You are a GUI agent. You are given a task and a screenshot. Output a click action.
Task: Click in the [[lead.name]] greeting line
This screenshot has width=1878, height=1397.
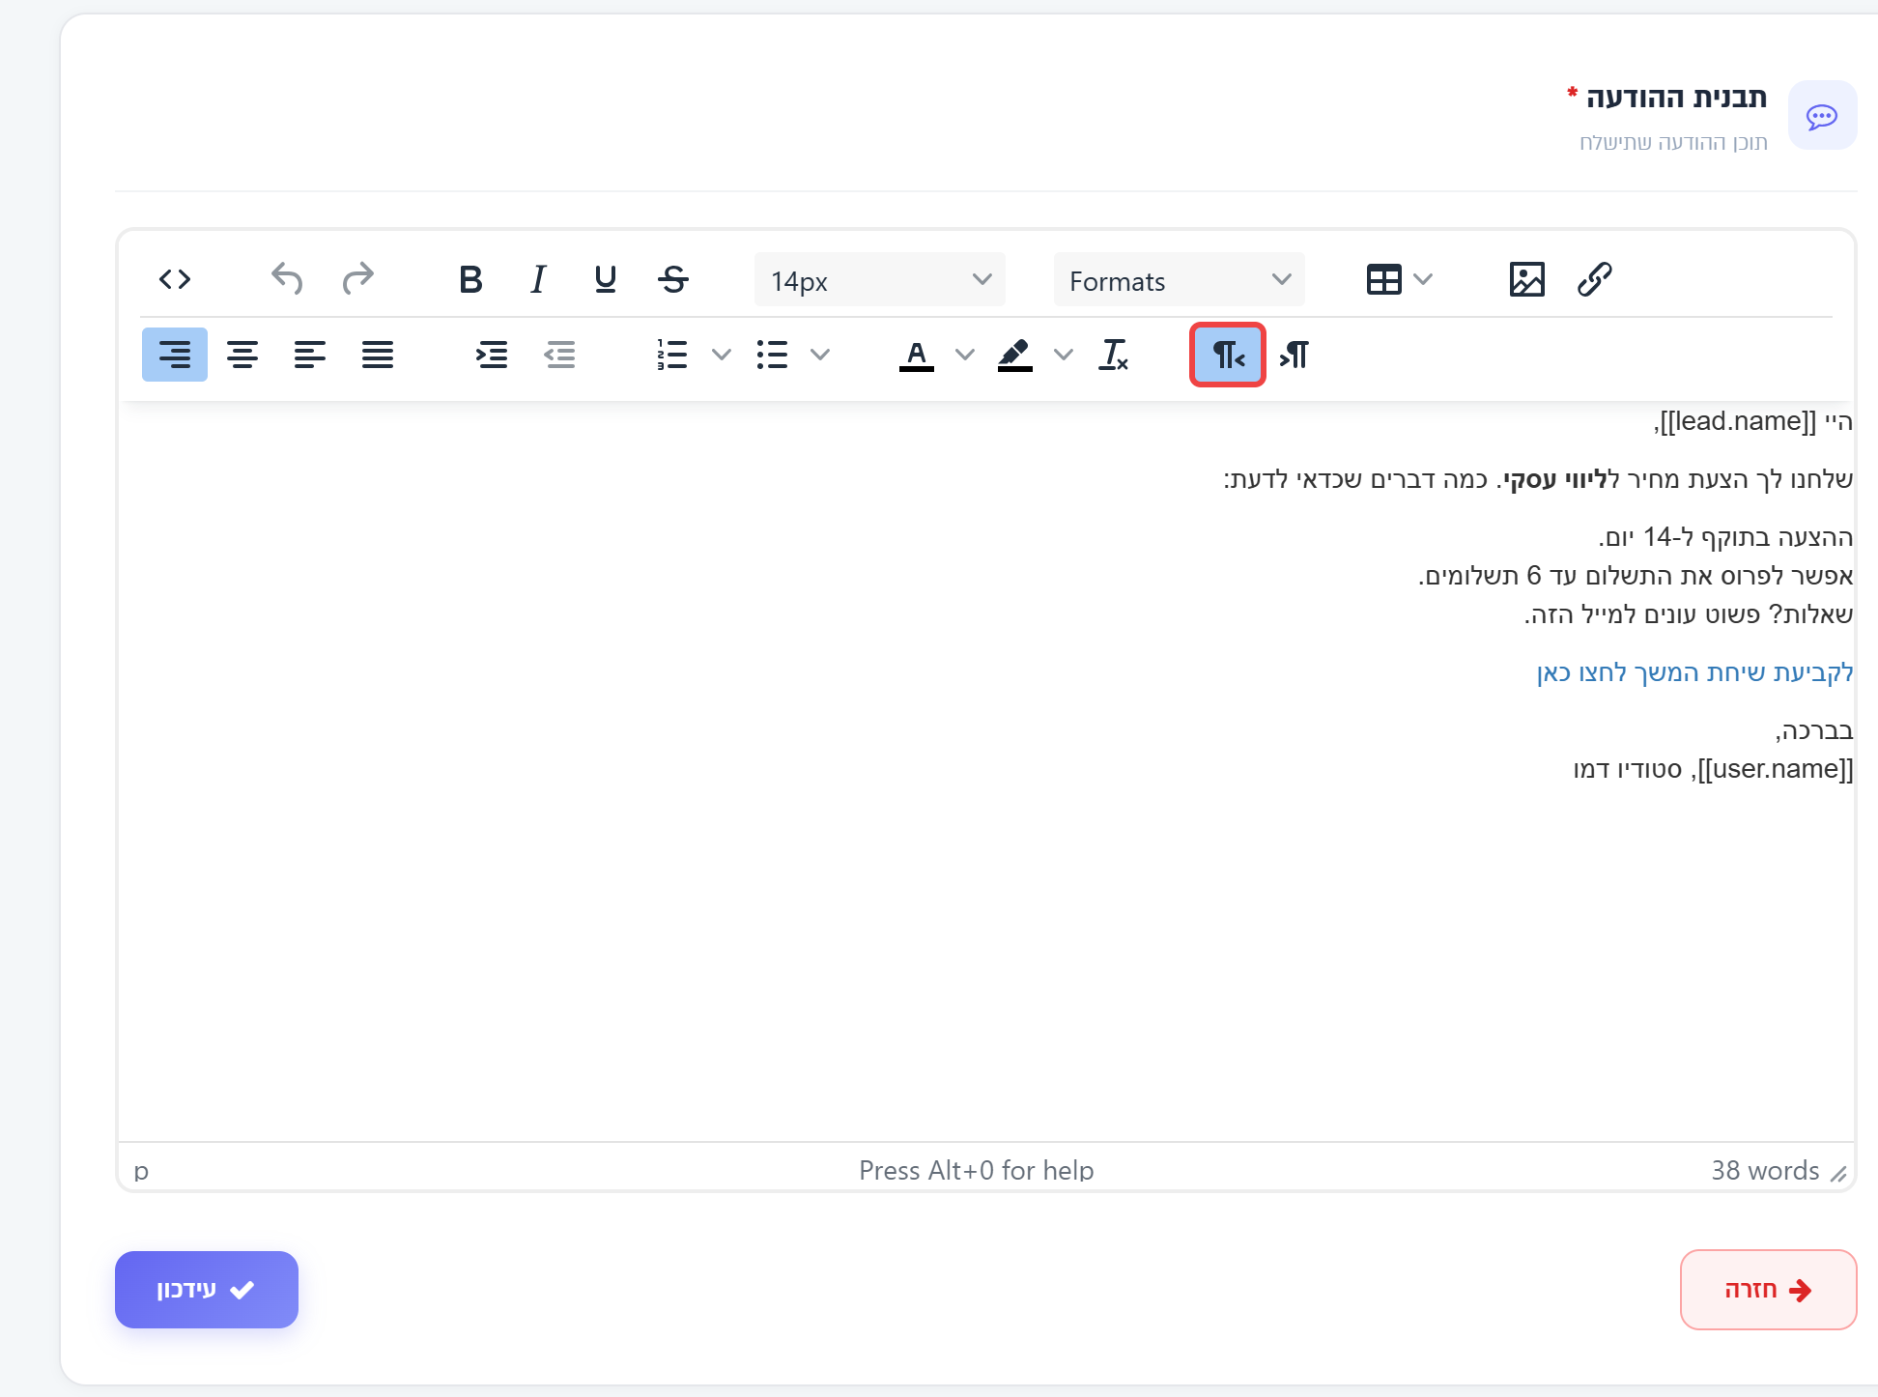[x=1753, y=421]
